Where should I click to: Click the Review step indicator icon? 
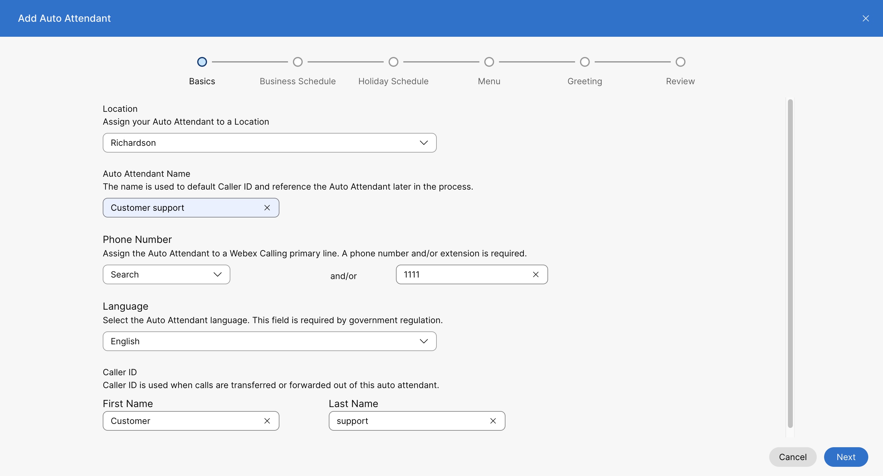[x=680, y=62]
